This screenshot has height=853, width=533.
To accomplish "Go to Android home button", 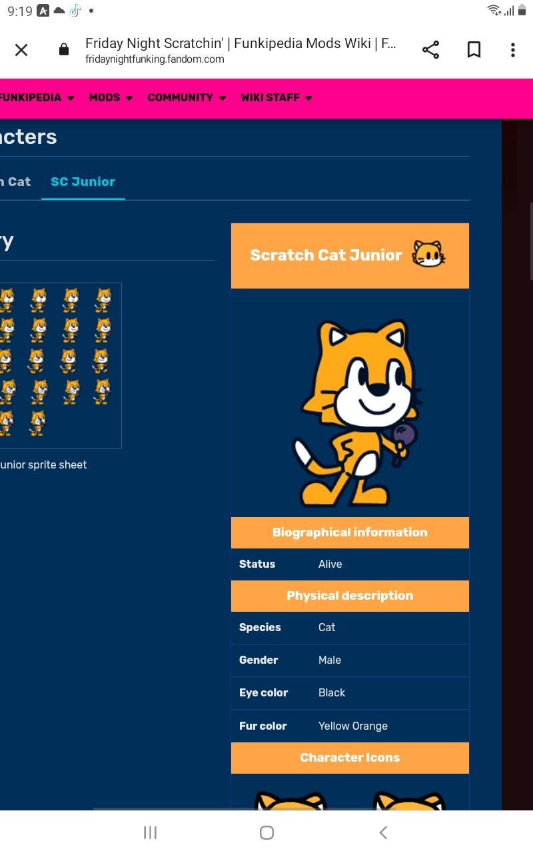I will click(266, 832).
